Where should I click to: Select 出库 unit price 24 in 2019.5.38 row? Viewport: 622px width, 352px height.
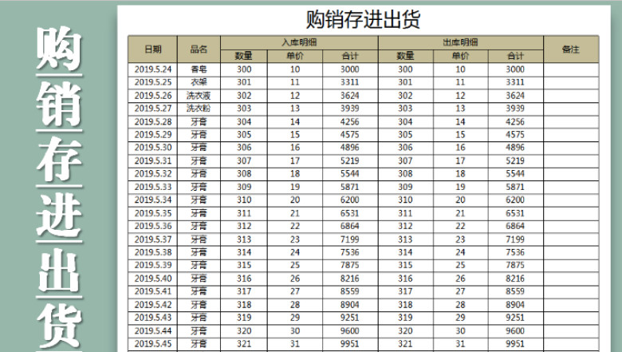461,252
